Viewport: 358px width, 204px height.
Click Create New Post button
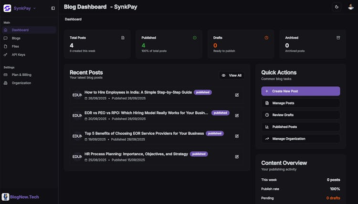coord(300,91)
